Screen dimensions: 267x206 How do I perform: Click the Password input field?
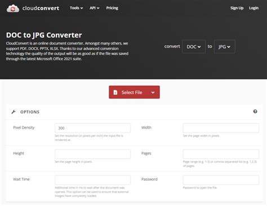pyautogui.click(x=221, y=180)
